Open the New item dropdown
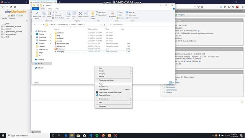The height and width of the screenshot is (138, 245). point(101,12)
